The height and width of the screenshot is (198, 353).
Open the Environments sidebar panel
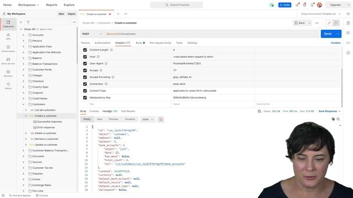tap(8, 48)
